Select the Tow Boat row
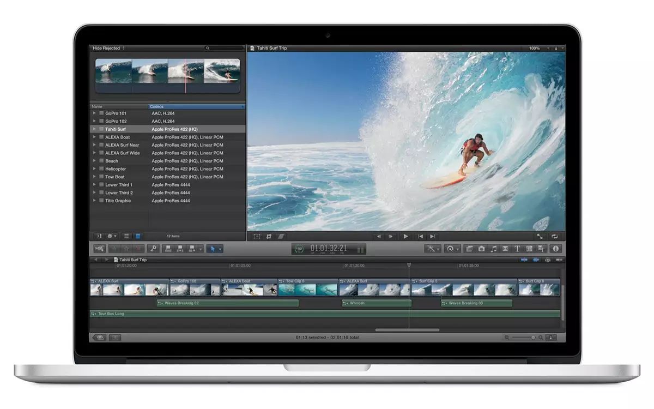 [x=167, y=177]
